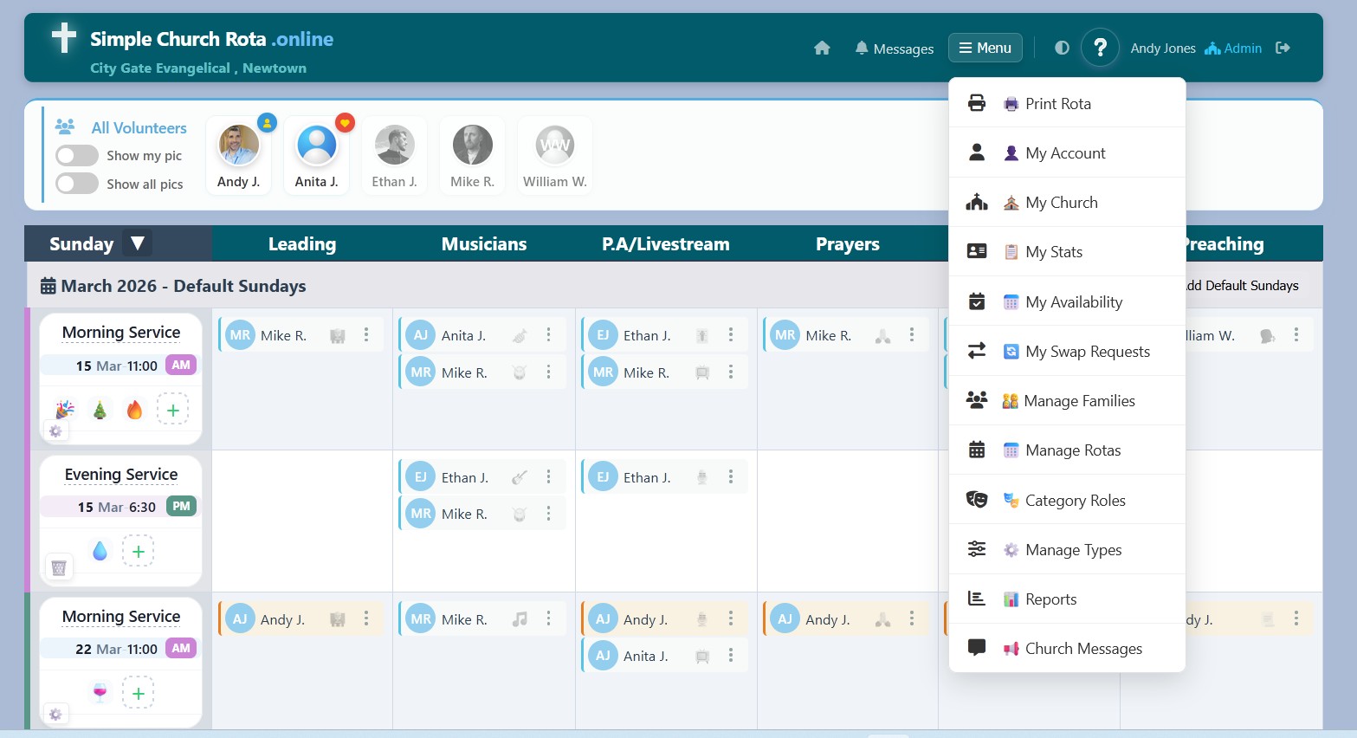Enable the Show my pic toggle

pos(76,155)
